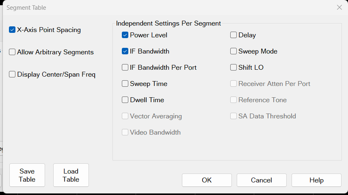This screenshot has height=195, width=348.
Task: Enable Allow Arbitrary Segments option
Action: 12,52
